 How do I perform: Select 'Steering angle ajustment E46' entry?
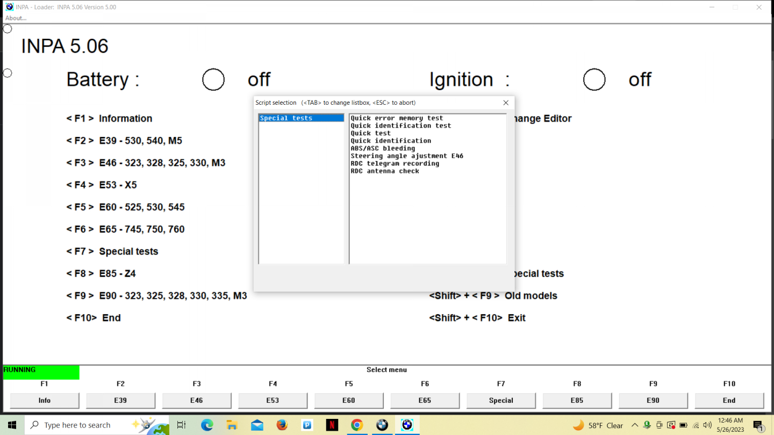point(407,156)
